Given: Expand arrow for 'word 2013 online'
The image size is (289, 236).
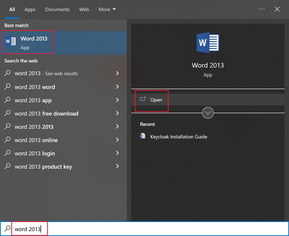Looking at the screenshot, I should click(x=117, y=140).
